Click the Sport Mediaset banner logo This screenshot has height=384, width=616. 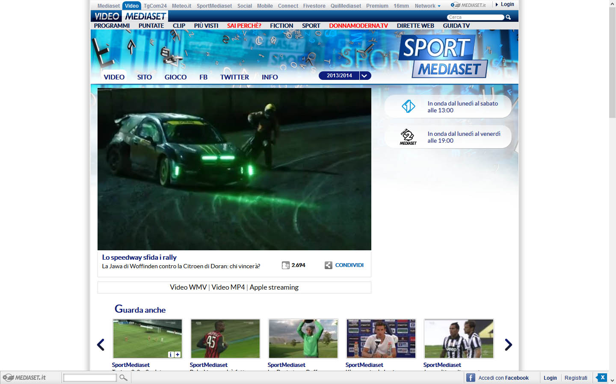[444, 57]
